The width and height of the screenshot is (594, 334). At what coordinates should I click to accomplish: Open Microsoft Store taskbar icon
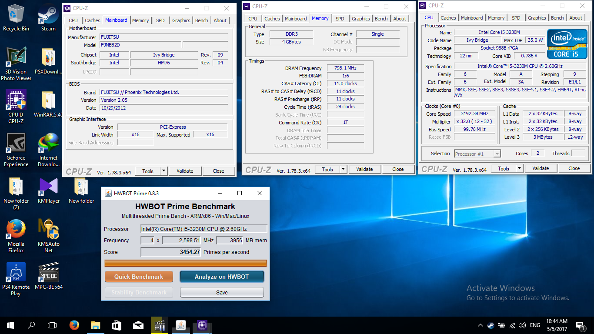coord(117,325)
